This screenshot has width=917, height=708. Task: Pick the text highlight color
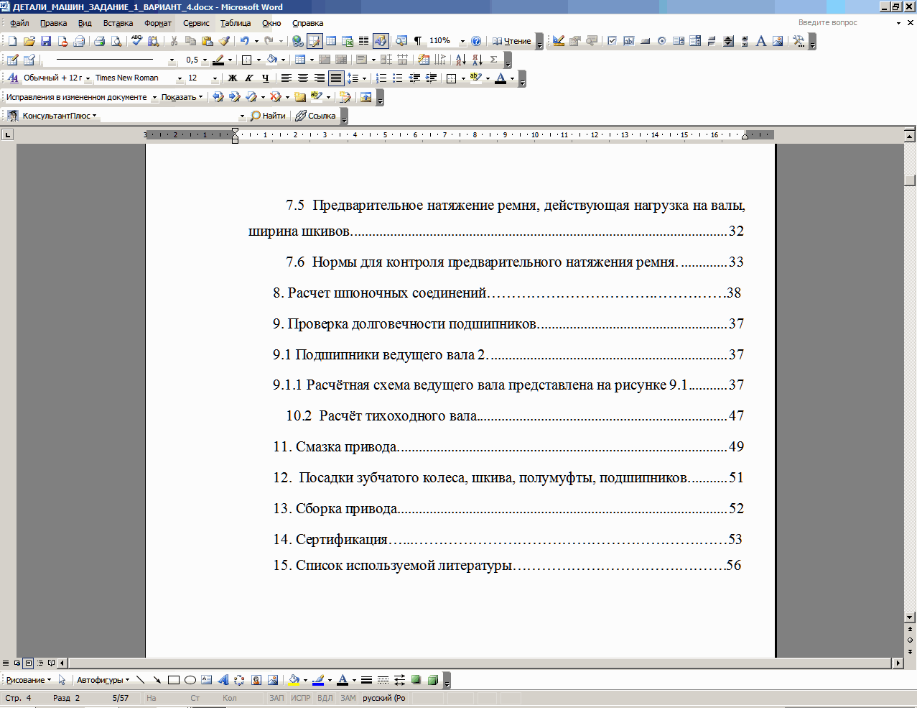pos(475,78)
